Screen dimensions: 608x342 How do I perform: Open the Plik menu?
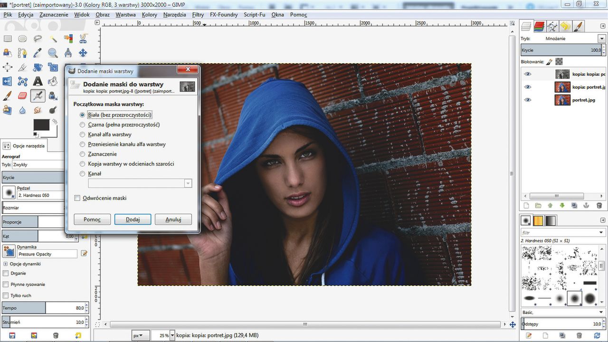8,15
